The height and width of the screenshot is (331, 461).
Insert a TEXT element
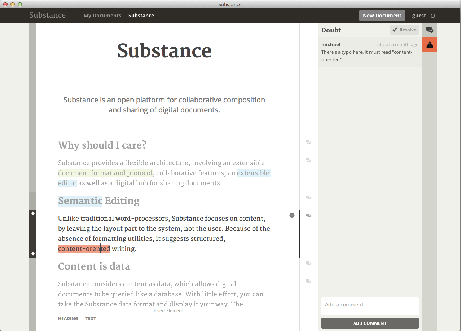coord(91,318)
